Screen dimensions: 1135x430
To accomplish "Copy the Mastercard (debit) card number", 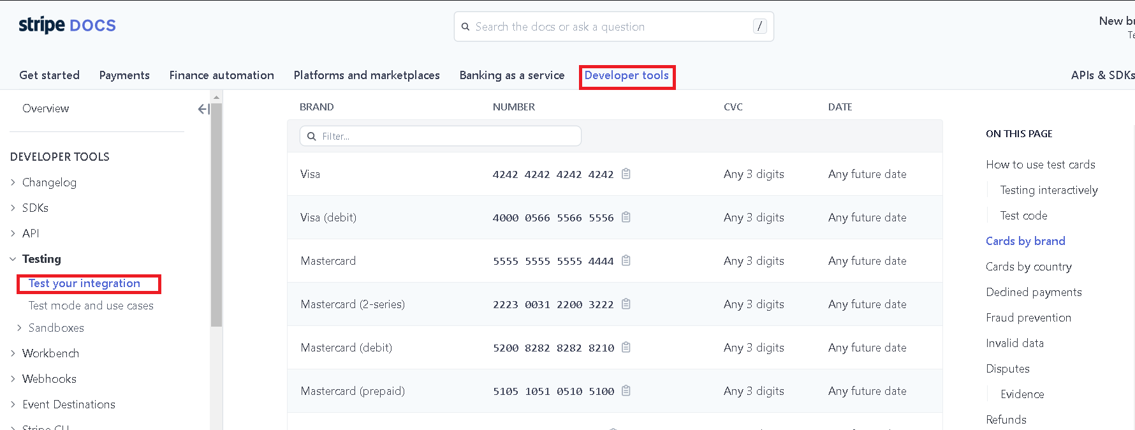I will click(x=626, y=347).
